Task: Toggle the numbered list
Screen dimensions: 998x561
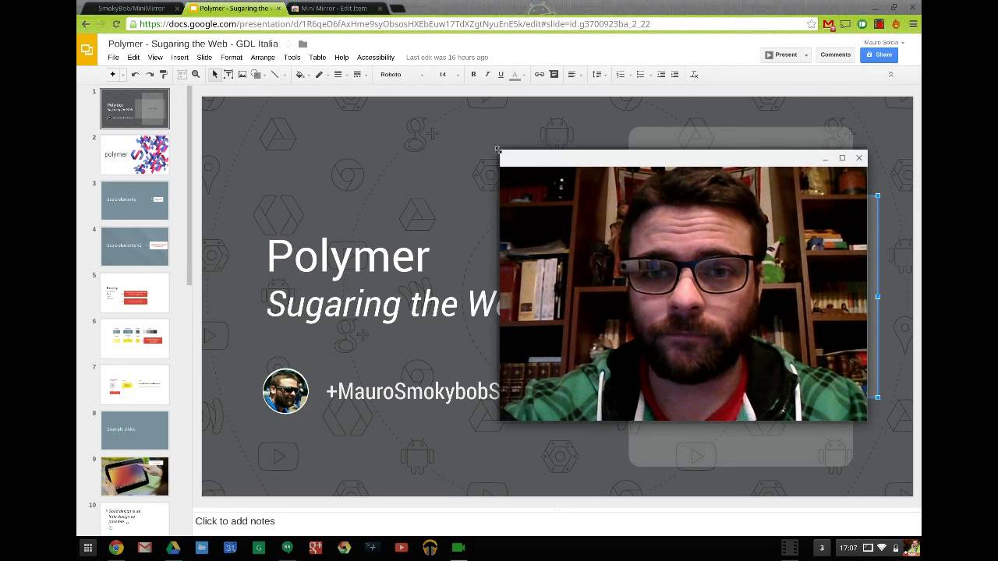Action: [621, 75]
